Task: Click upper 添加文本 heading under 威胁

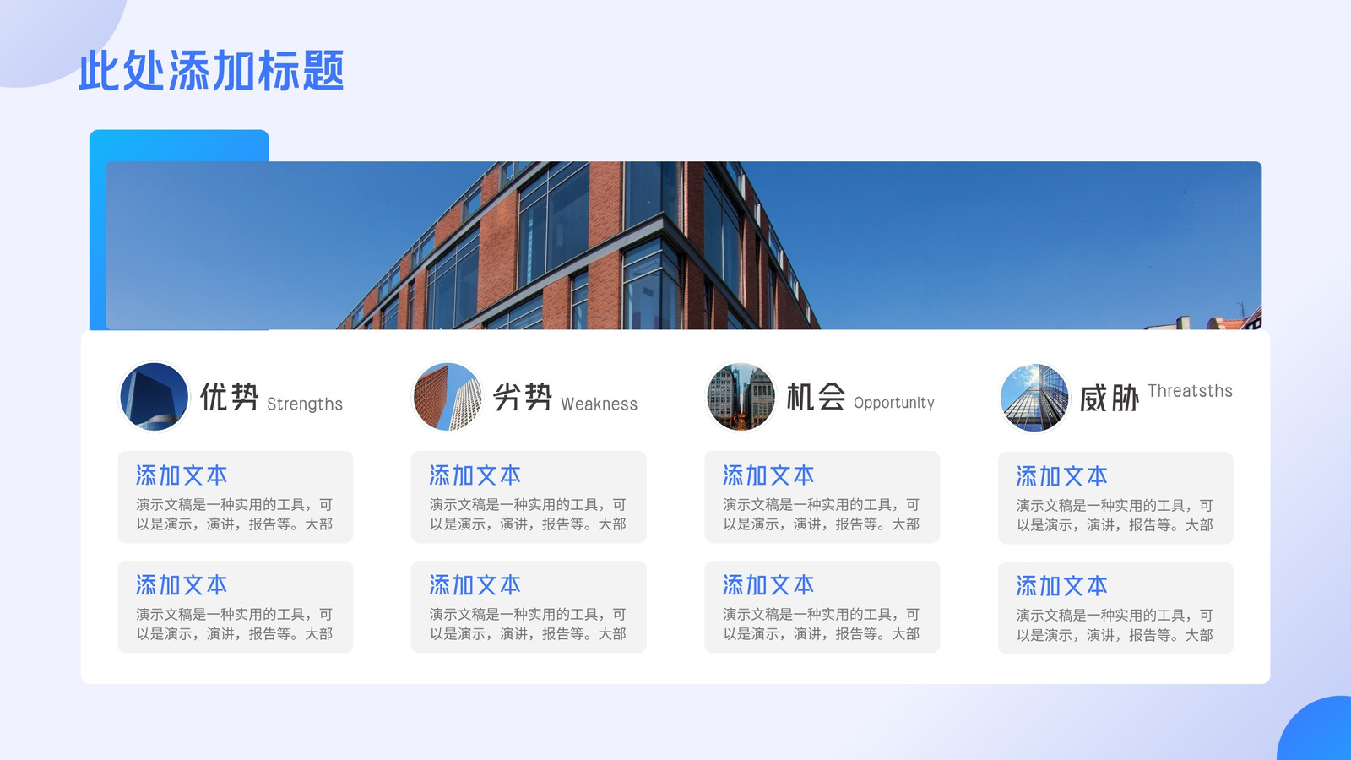Action: (1062, 476)
